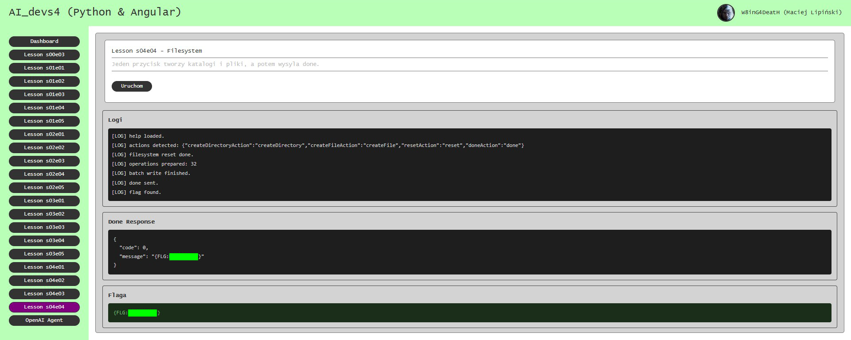The image size is (851, 340).
Task: Open Lesson s03e02
Action: click(44, 214)
